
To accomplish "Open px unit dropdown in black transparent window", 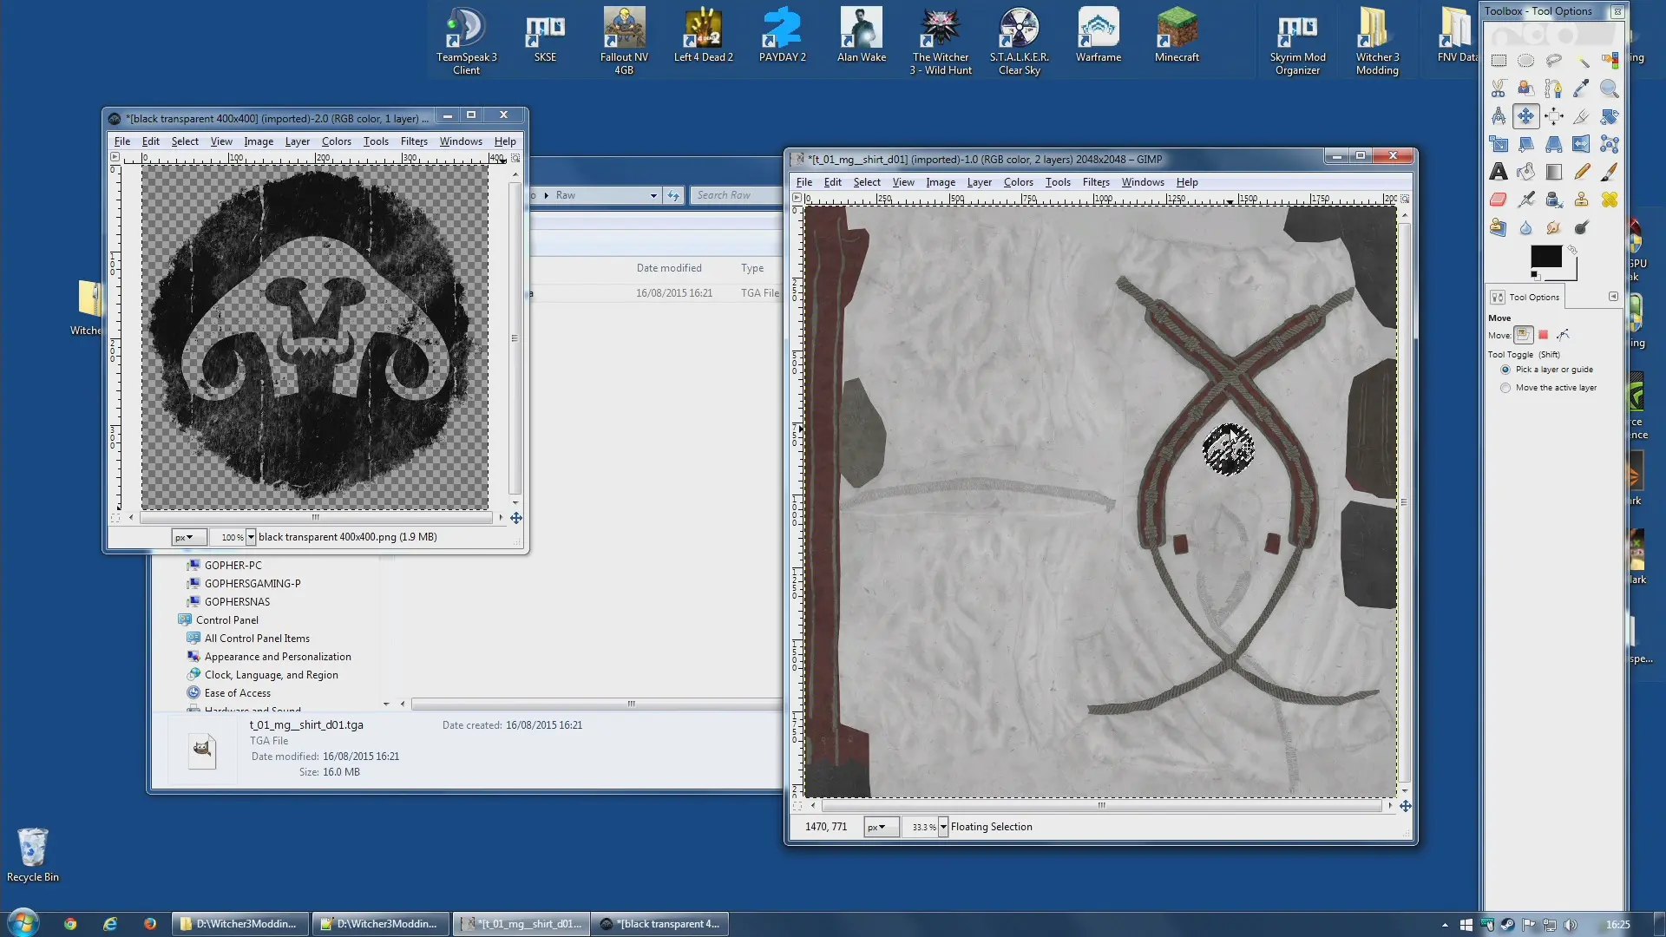I will pos(188,537).
